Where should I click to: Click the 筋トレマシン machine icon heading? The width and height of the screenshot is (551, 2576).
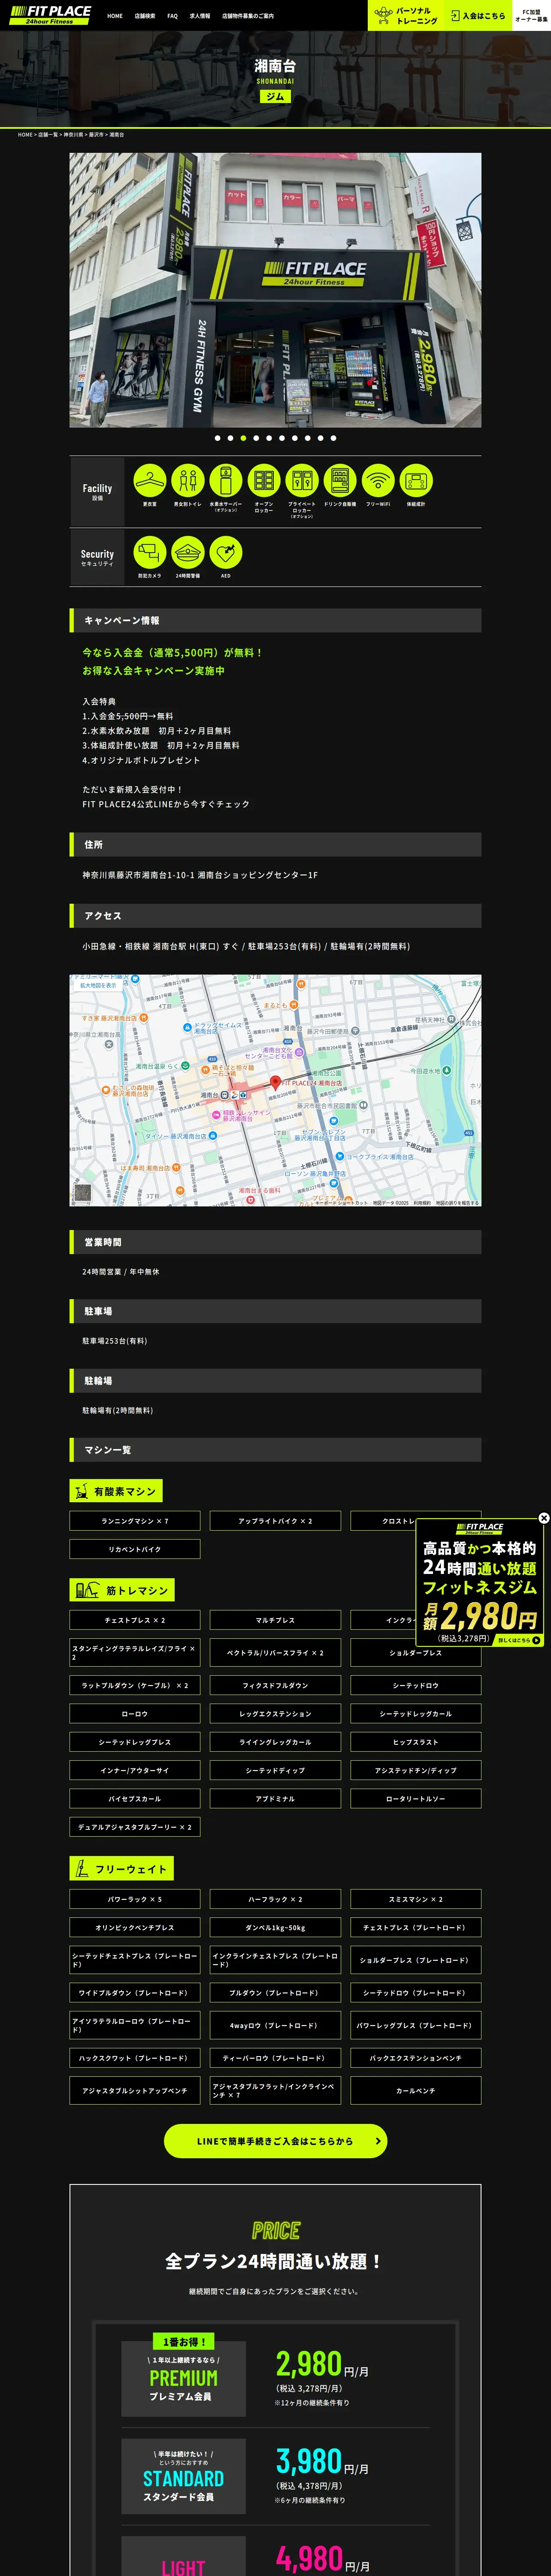[122, 1589]
